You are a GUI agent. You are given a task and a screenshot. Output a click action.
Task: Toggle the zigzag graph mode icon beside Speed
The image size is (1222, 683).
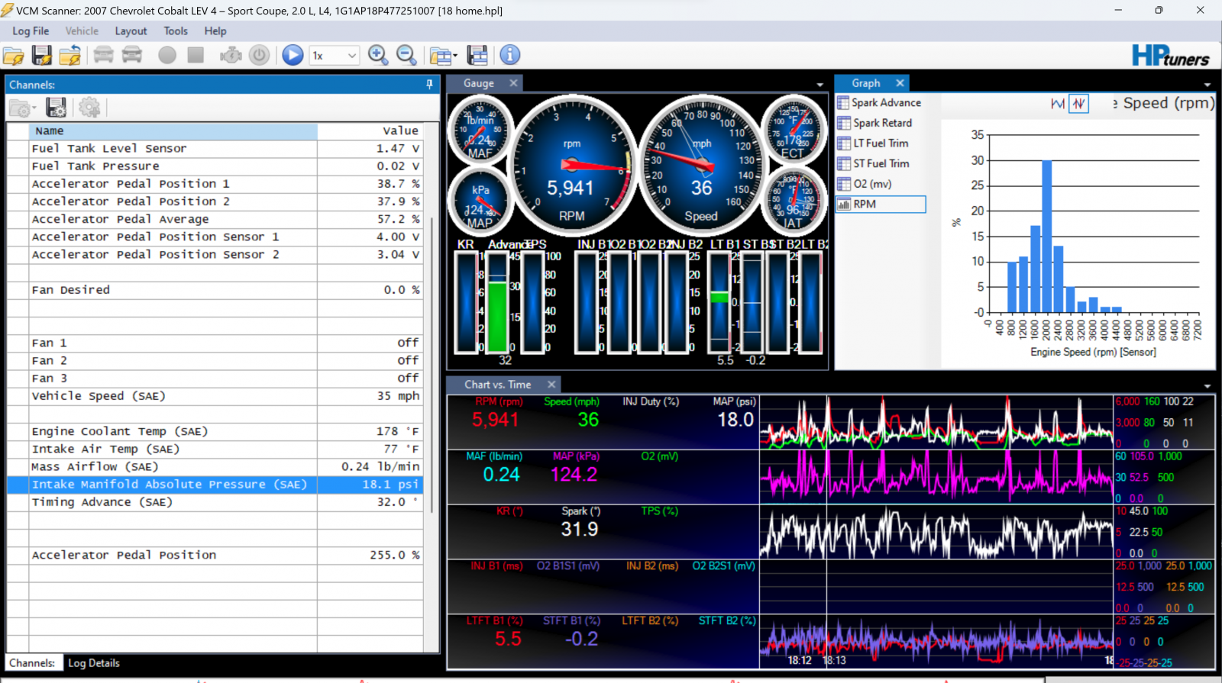pos(1078,103)
